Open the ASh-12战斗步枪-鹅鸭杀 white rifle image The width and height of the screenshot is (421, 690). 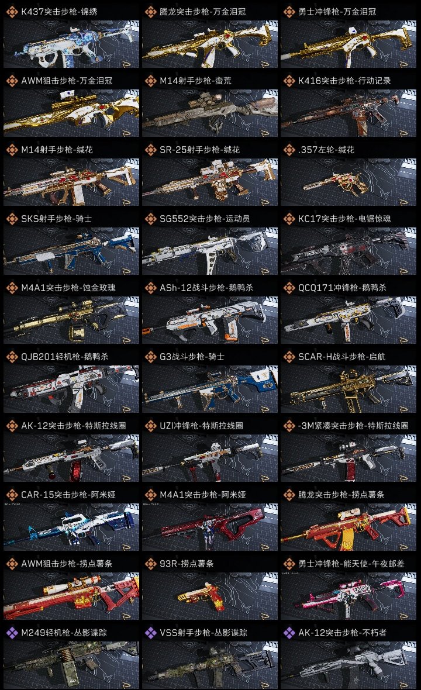point(210,320)
